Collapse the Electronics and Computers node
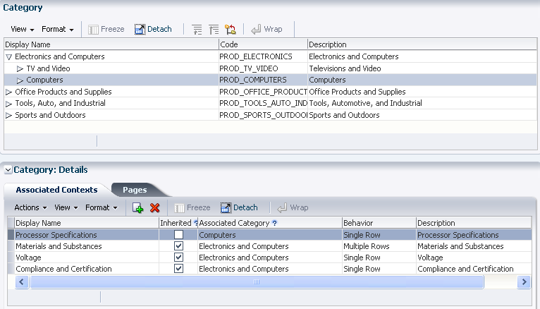The width and height of the screenshot is (540, 309). click(9, 57)
